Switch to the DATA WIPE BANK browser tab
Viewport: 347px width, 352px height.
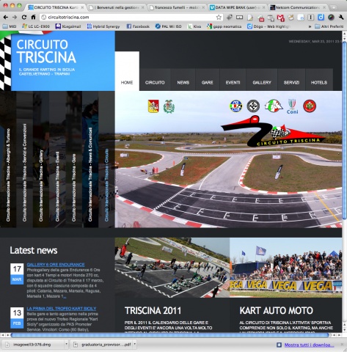(x=237, y=7)
